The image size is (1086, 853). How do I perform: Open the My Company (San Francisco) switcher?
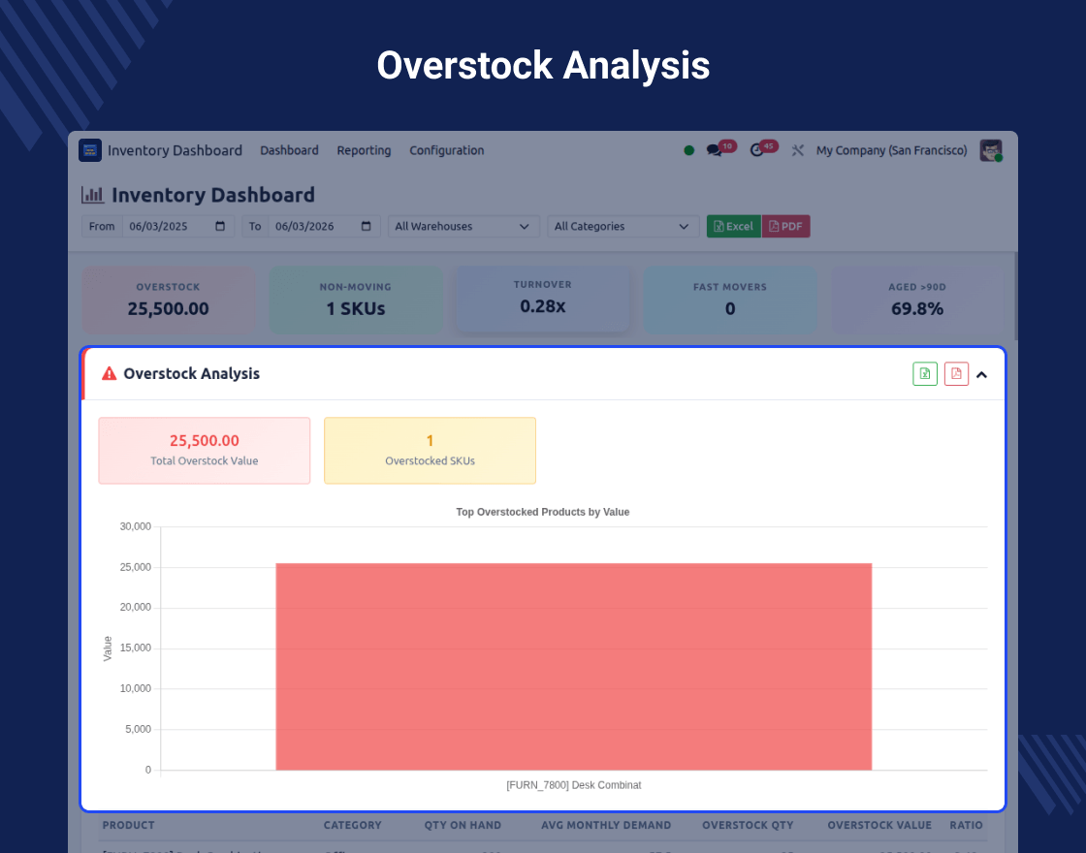891,150
